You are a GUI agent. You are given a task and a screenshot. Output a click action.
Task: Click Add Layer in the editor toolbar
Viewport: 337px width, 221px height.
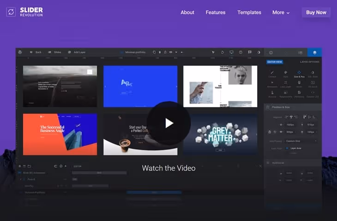77,52
